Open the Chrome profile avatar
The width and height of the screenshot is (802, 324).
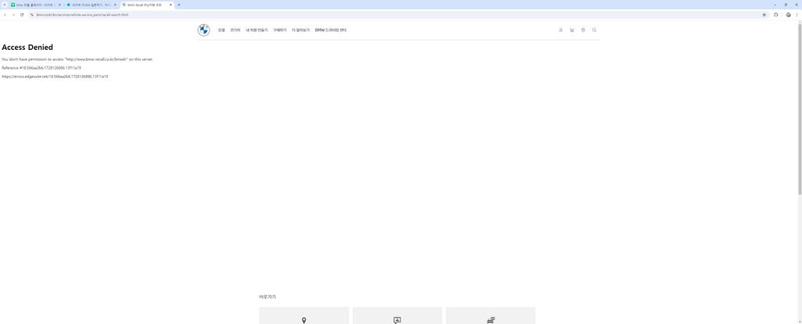(x=788, y=15)
